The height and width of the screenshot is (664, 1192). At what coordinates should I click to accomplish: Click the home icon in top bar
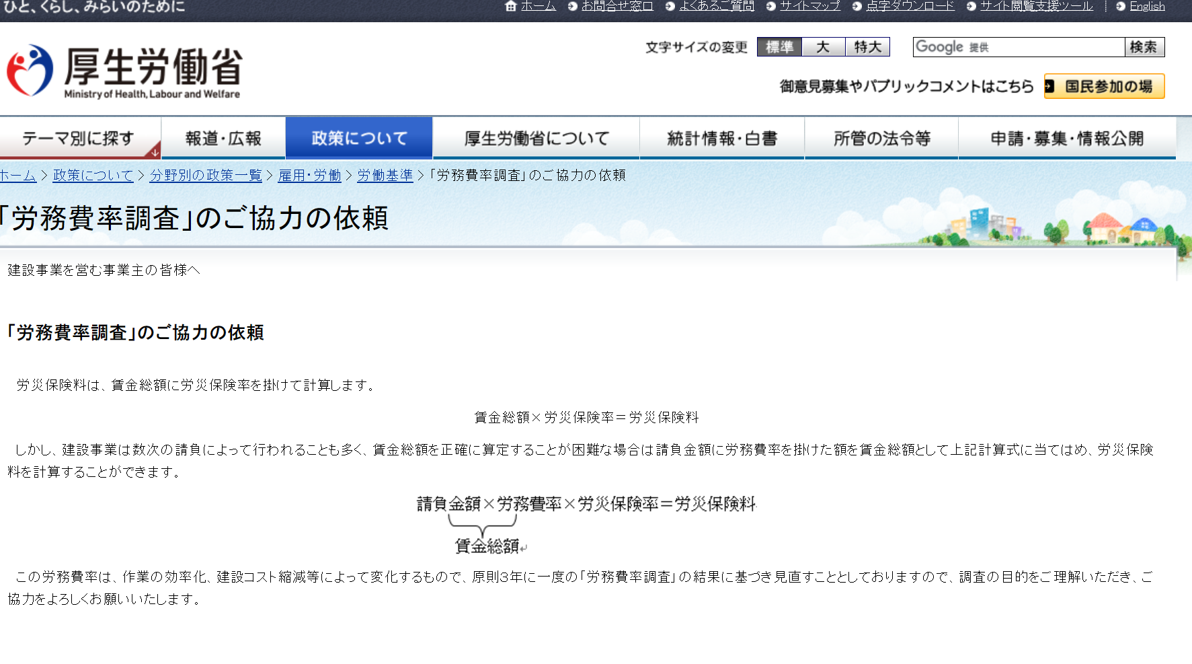tap(511, 6)
